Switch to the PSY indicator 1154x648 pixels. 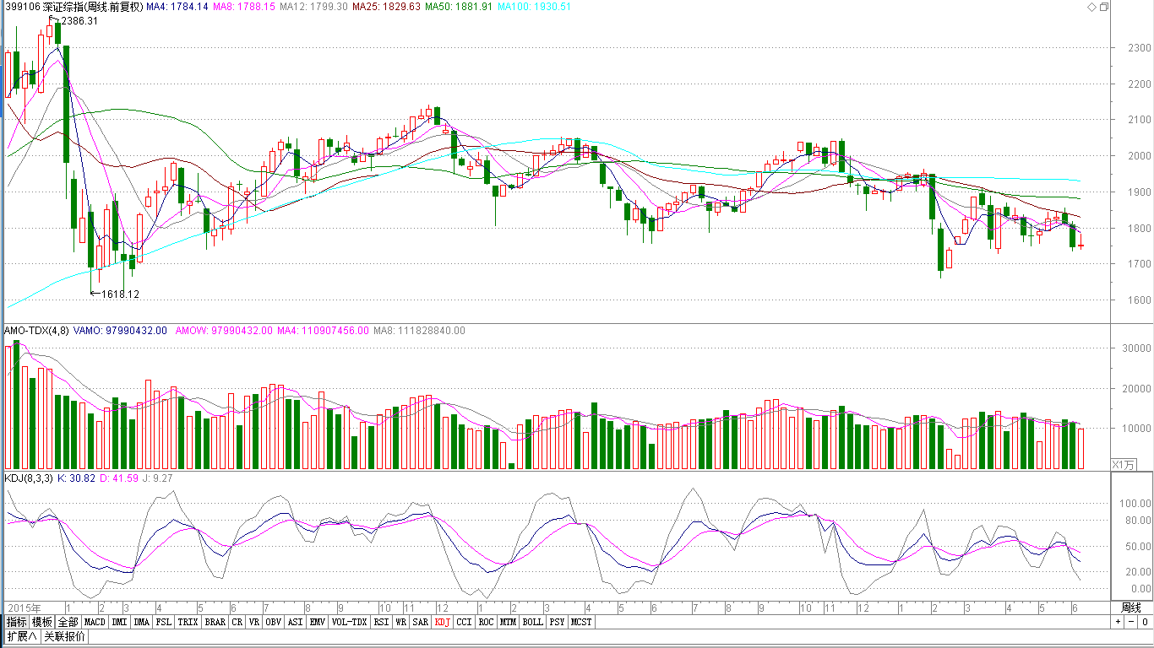(557, 622)
